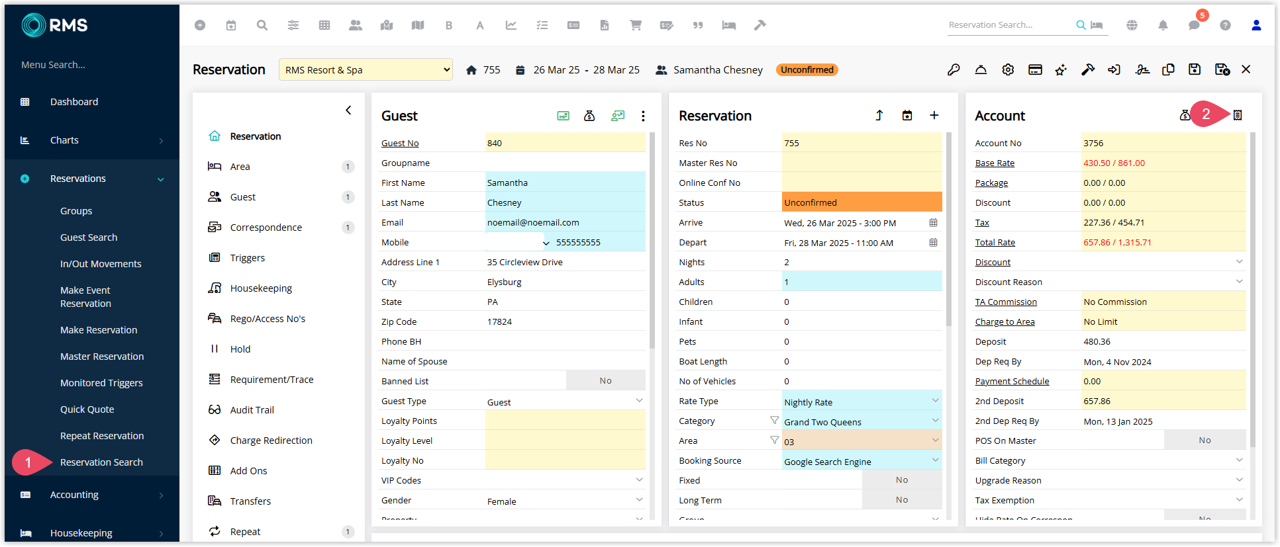Open the calendar icon in the top toolbar
The image size is (1280, 547).
pos(231,25)
